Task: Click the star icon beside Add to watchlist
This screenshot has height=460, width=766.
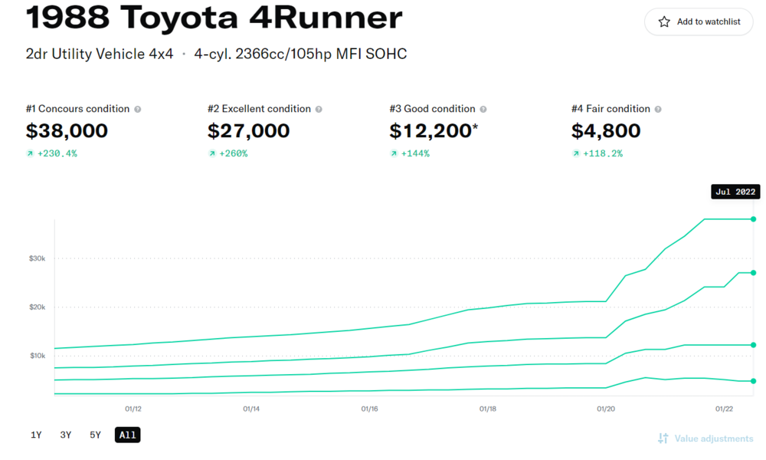Action: click(x=664, y=22)
